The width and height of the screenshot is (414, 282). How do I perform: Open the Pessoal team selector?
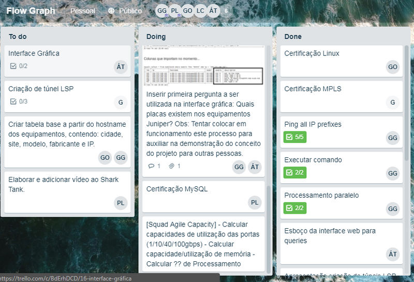tap(83, 10)
